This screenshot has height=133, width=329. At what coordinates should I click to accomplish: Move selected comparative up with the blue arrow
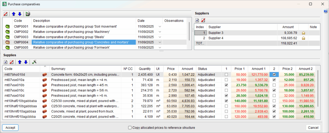(13, 14)
